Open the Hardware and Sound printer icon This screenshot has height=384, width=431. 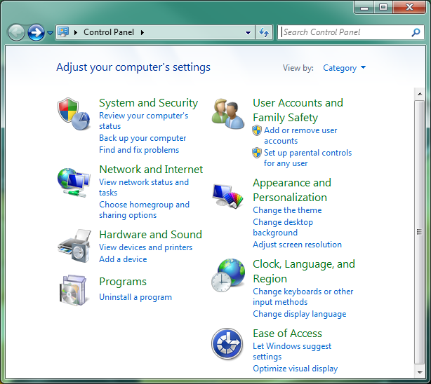coord(74,246)
